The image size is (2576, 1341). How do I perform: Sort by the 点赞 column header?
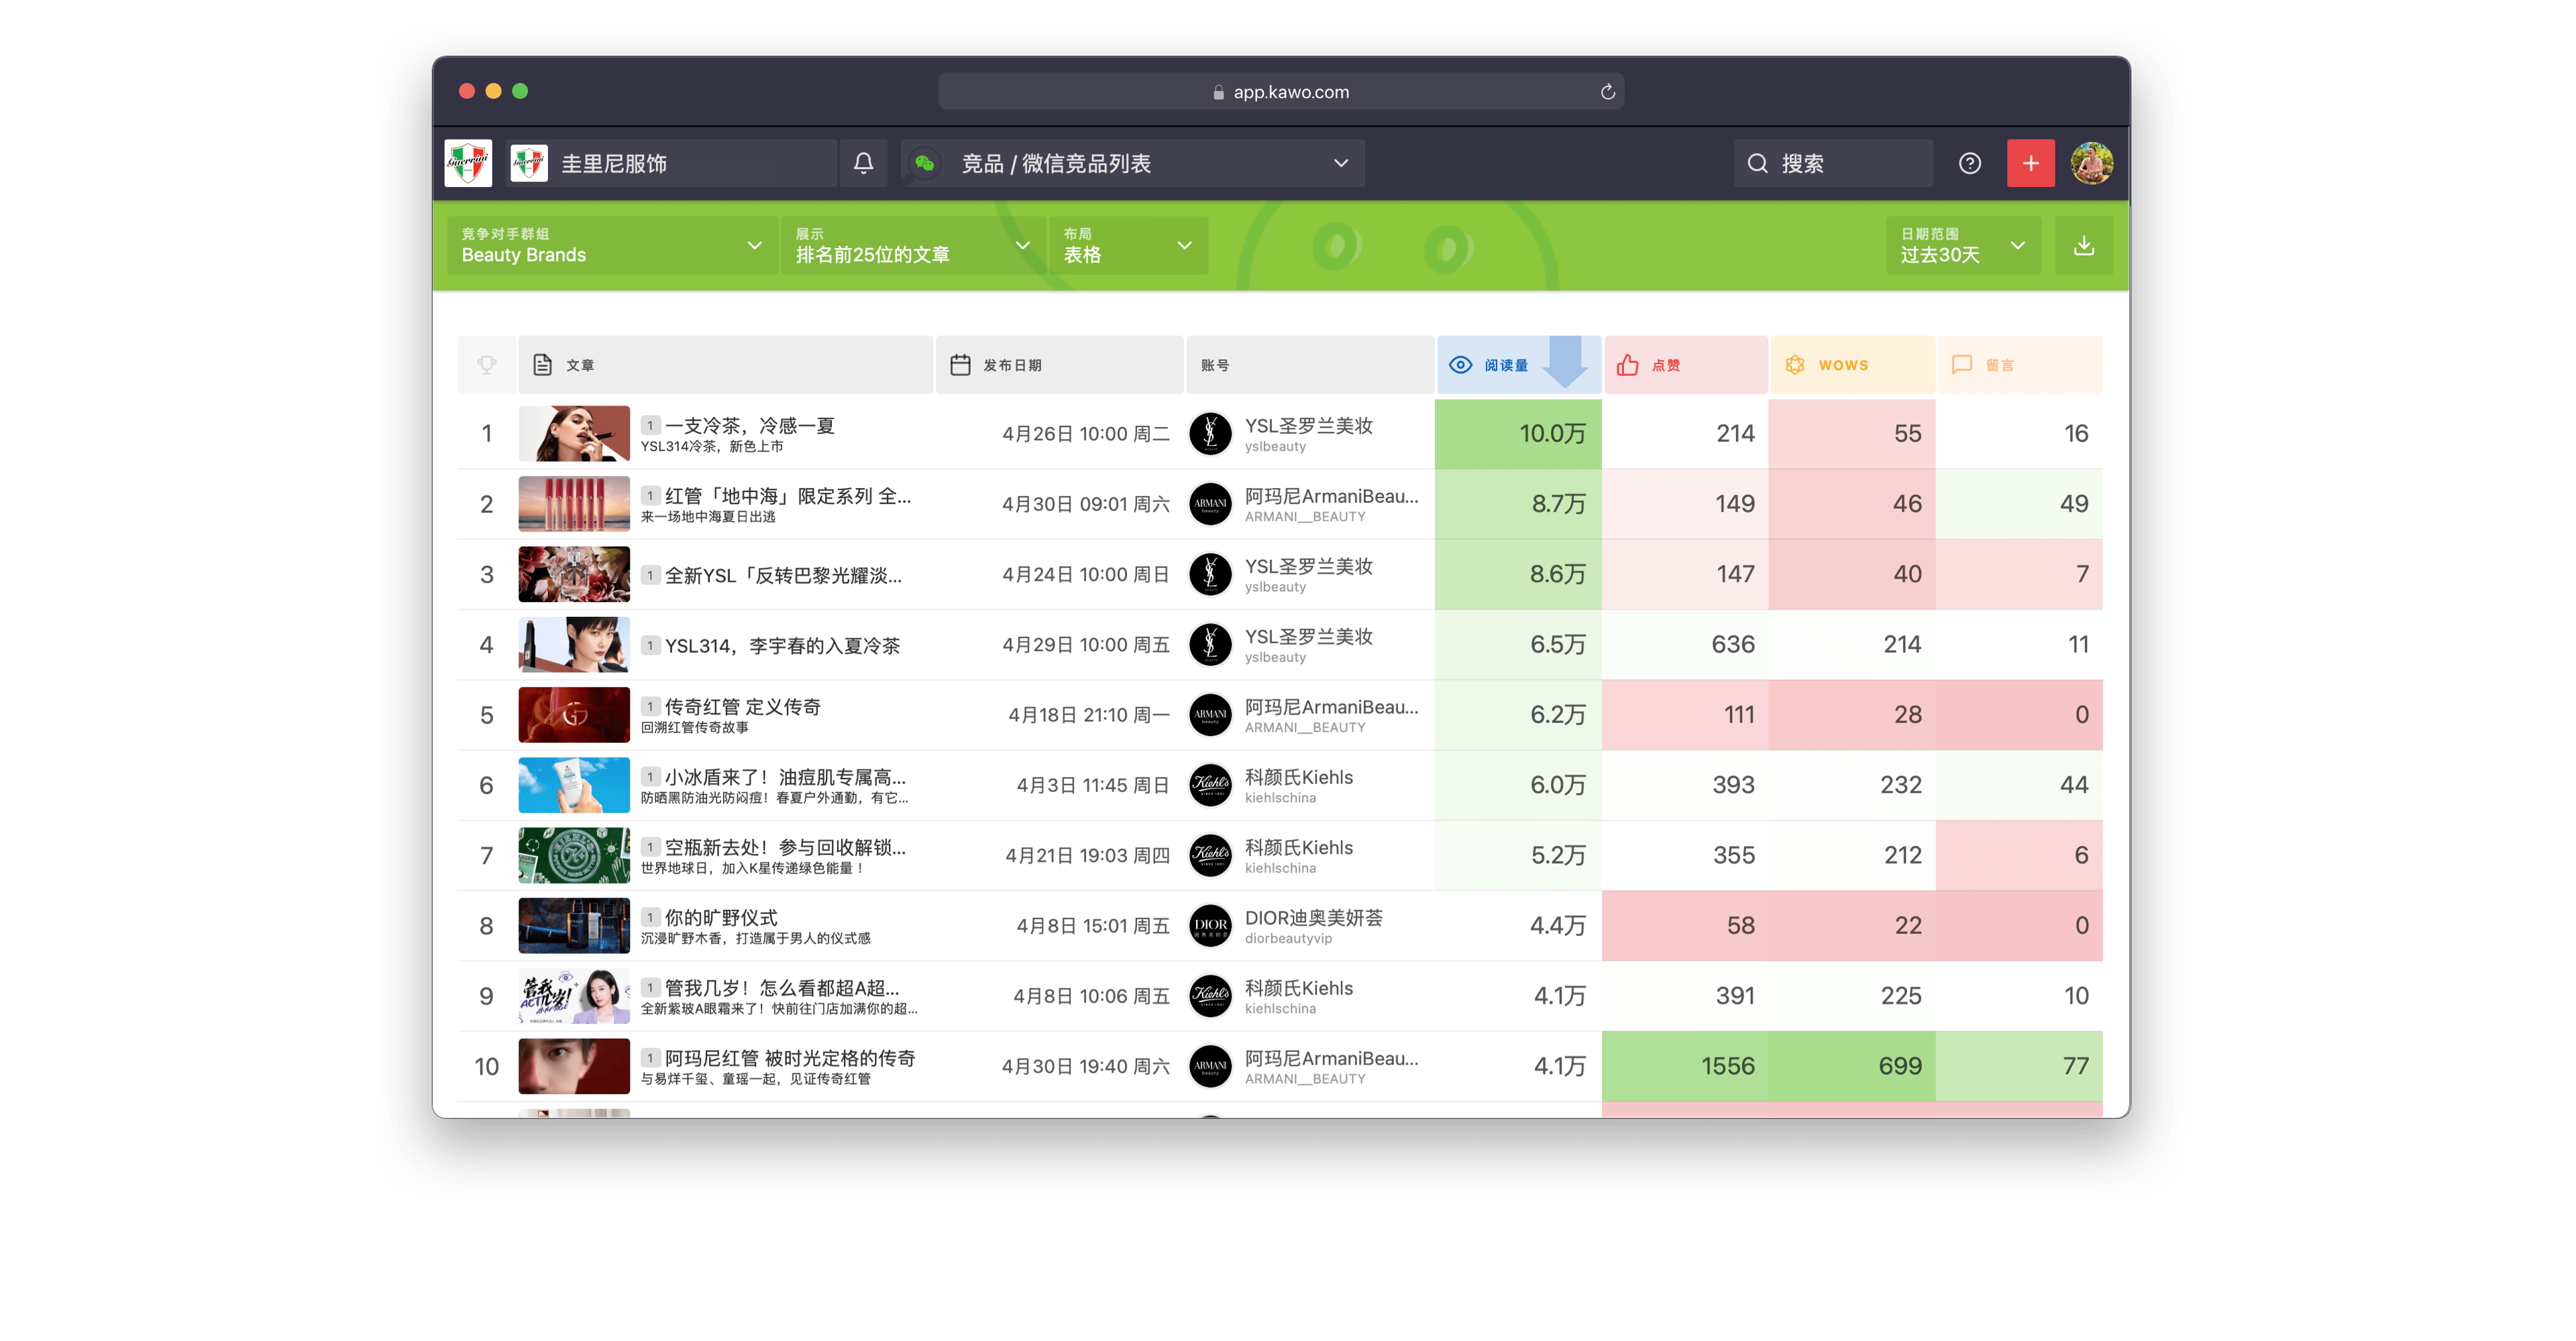[x=1685, y=365]
